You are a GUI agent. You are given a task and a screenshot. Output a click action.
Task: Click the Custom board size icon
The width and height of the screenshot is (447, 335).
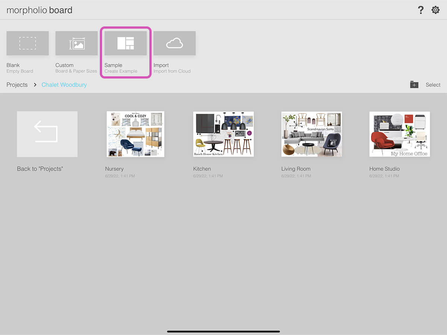pos(76,44)
